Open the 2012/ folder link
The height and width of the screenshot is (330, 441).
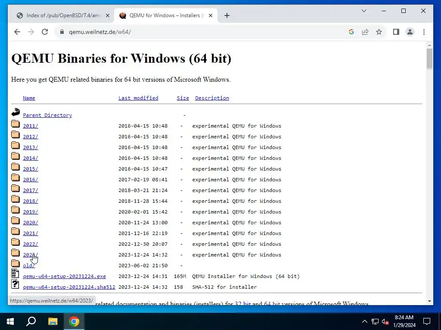coord(31,137)
